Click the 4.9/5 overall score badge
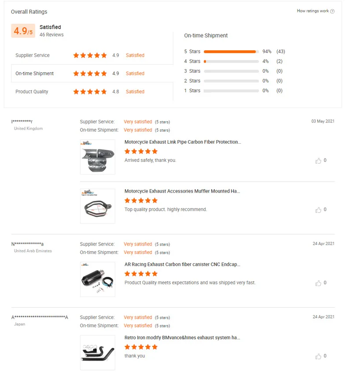Viewport: 352px width, 372px height. coord(23,31)
